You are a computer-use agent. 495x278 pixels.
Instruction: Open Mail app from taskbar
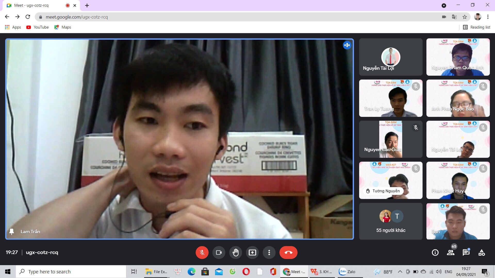[x=219, y=272]
